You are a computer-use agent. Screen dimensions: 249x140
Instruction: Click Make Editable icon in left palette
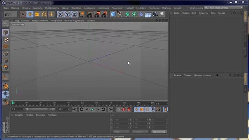pyautogui.click(x=5, y=23)
